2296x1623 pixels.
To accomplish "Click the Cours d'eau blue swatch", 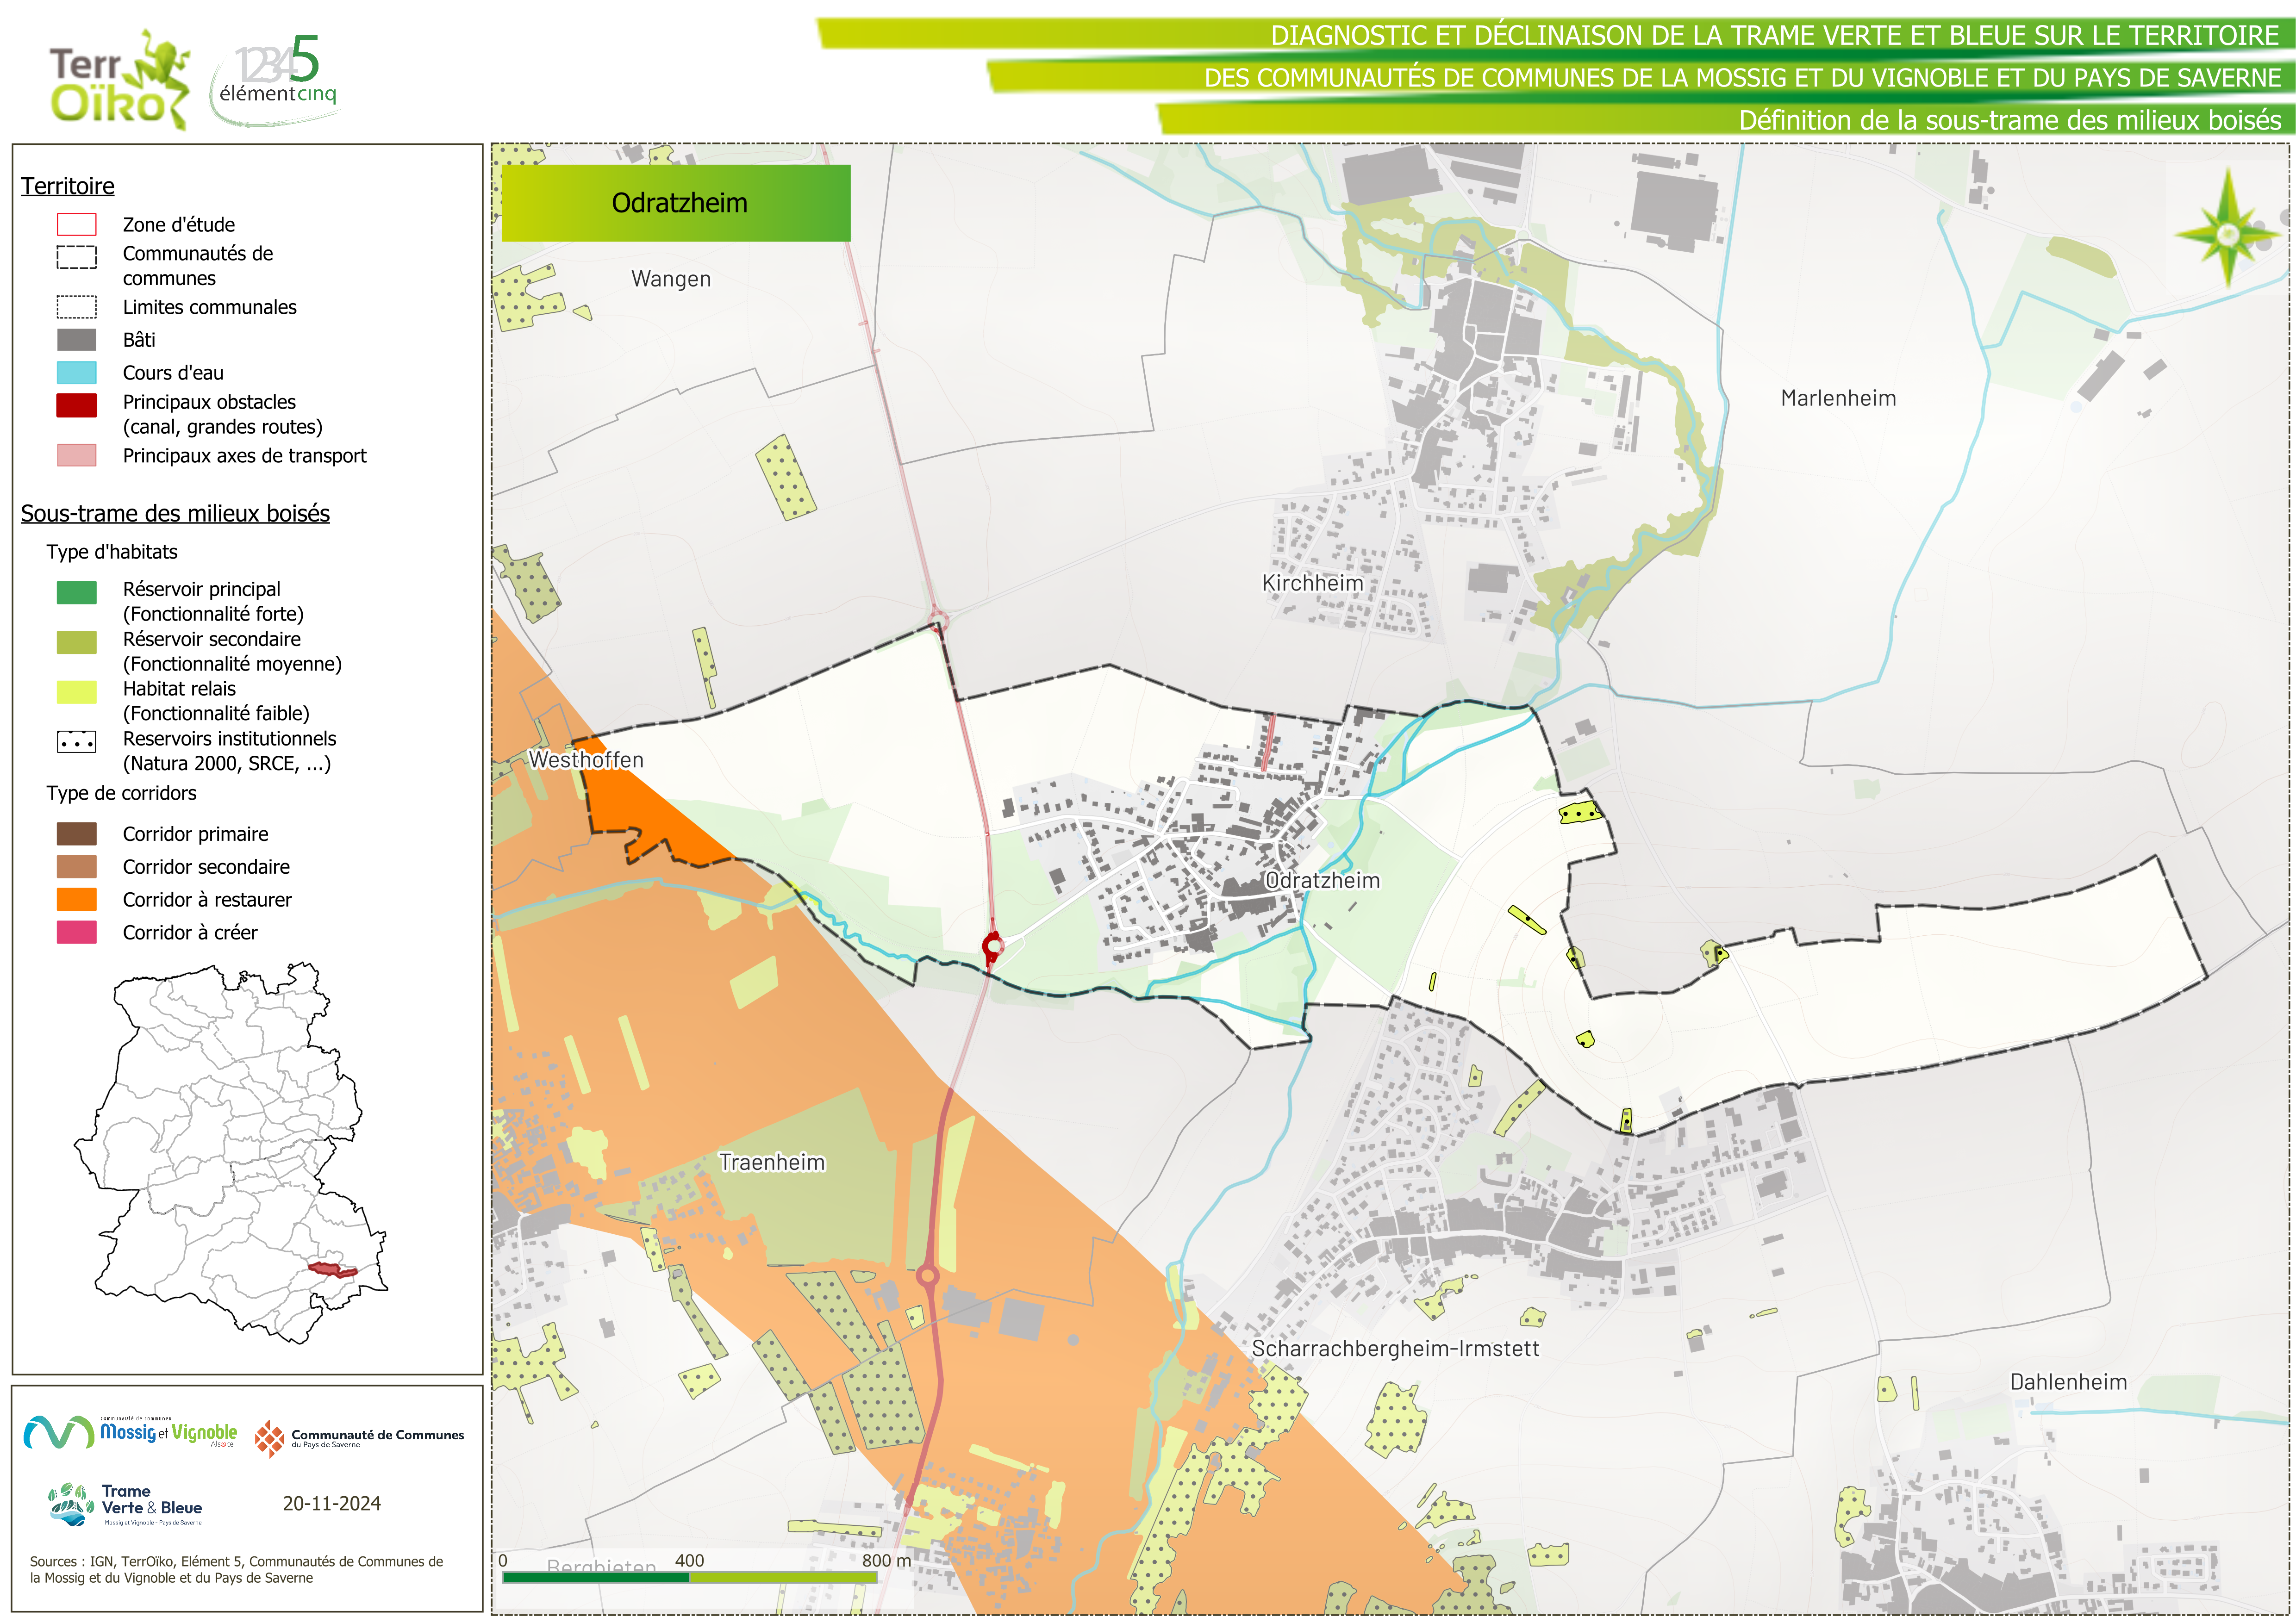I will pyautogui.click(x=77, y=372).
